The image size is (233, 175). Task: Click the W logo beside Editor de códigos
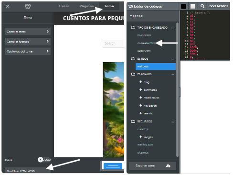coord(131,6)
